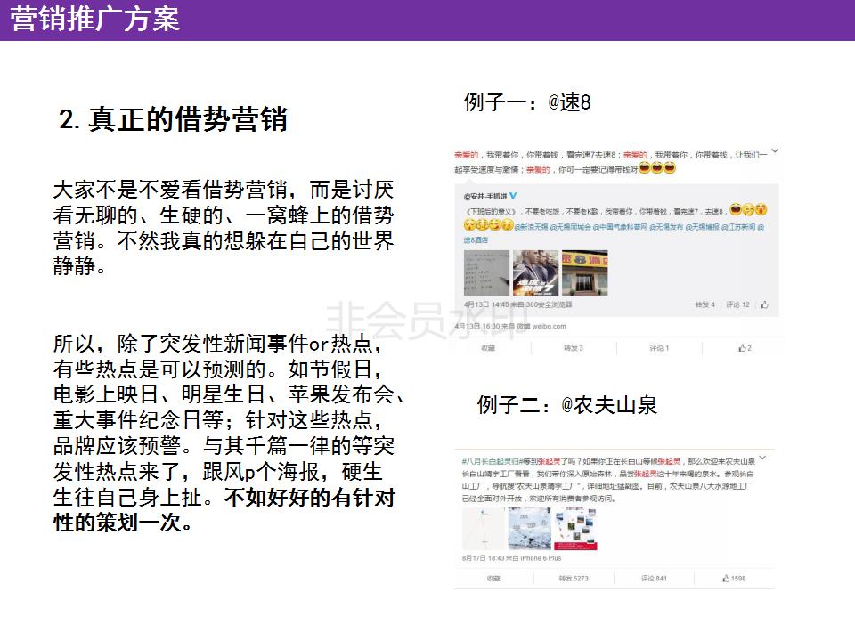View the snowy forest image in the Nongfu post
Viewport: 855px width, 641px height.
point(529,528)
